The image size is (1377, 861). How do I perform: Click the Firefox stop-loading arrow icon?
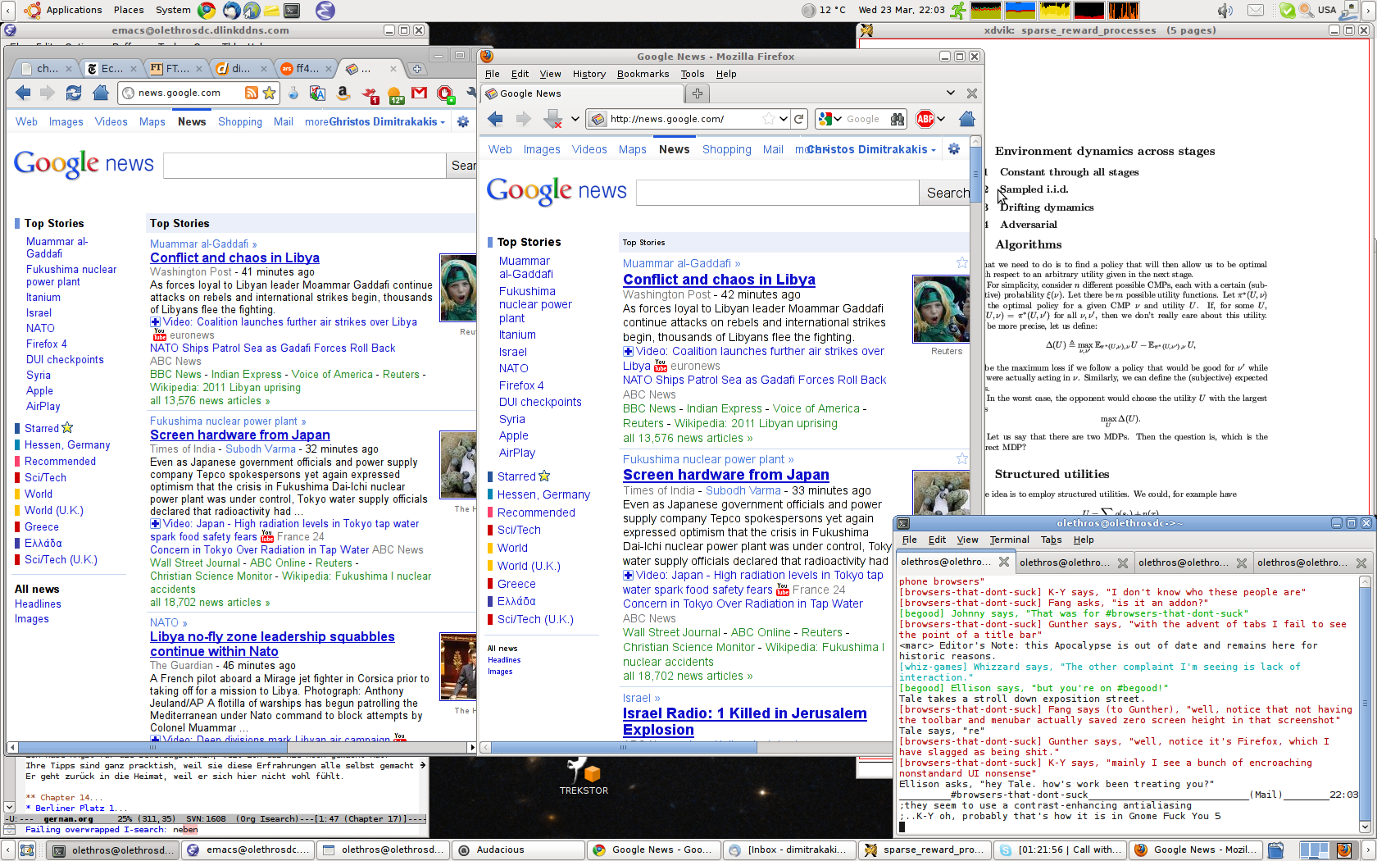[x=553, y=119]
